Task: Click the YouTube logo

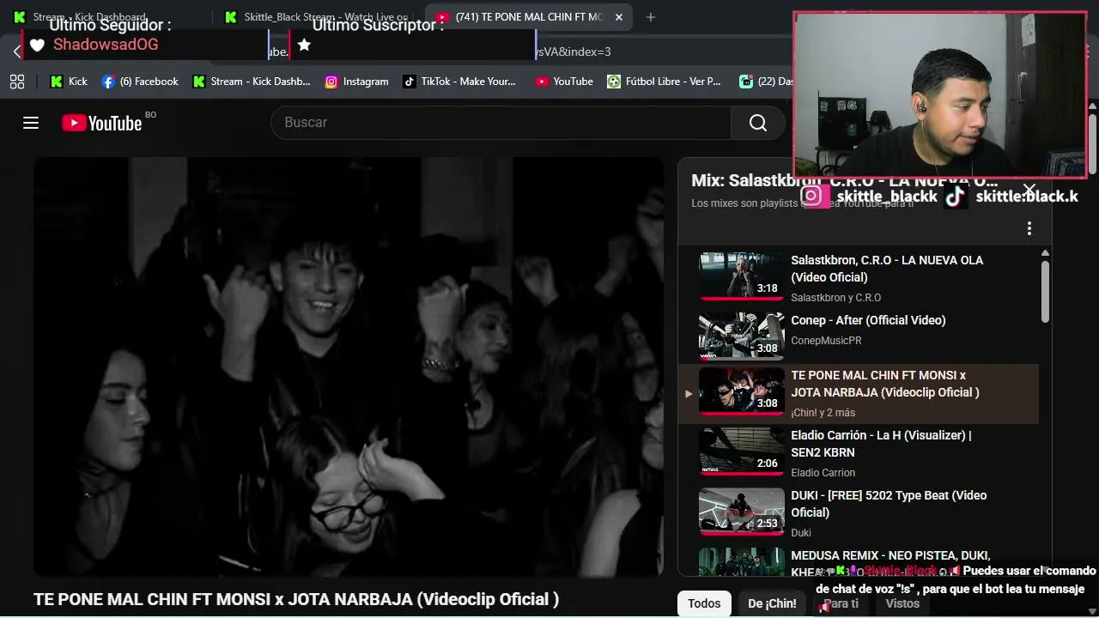Action: coord(101,123)
